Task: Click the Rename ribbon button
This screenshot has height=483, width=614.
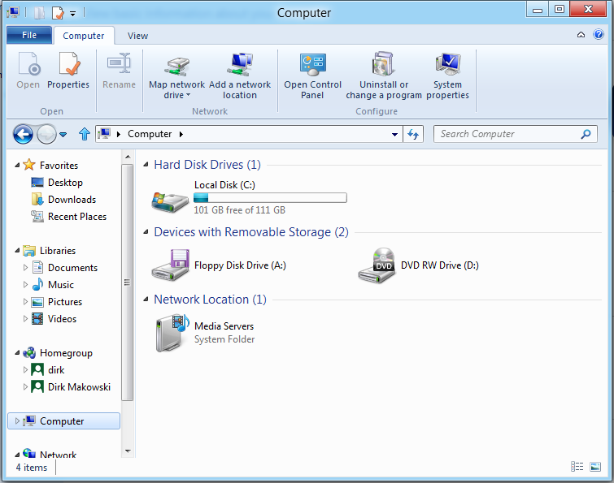Action: tap(119, 71)
